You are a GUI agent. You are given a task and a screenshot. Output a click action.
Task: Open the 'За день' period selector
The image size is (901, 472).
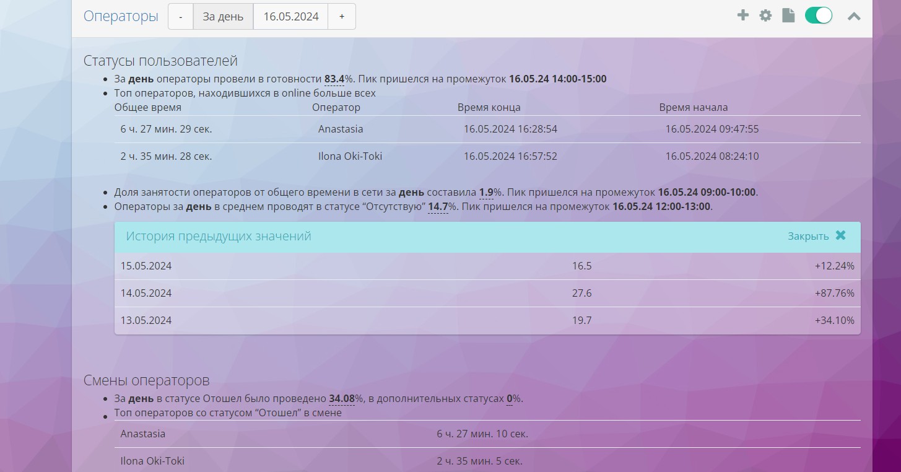223,17
